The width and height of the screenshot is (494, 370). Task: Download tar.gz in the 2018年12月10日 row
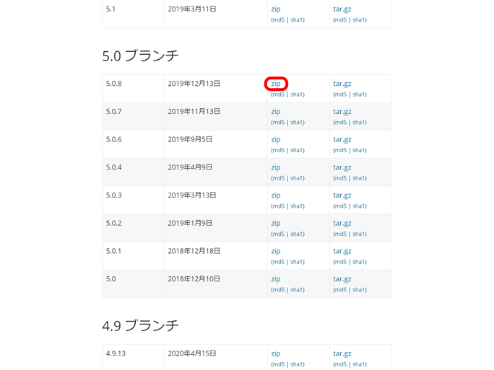coord(342,279)
